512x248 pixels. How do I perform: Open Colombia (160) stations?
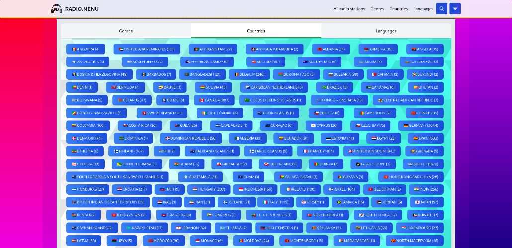(x=88, y=125)
